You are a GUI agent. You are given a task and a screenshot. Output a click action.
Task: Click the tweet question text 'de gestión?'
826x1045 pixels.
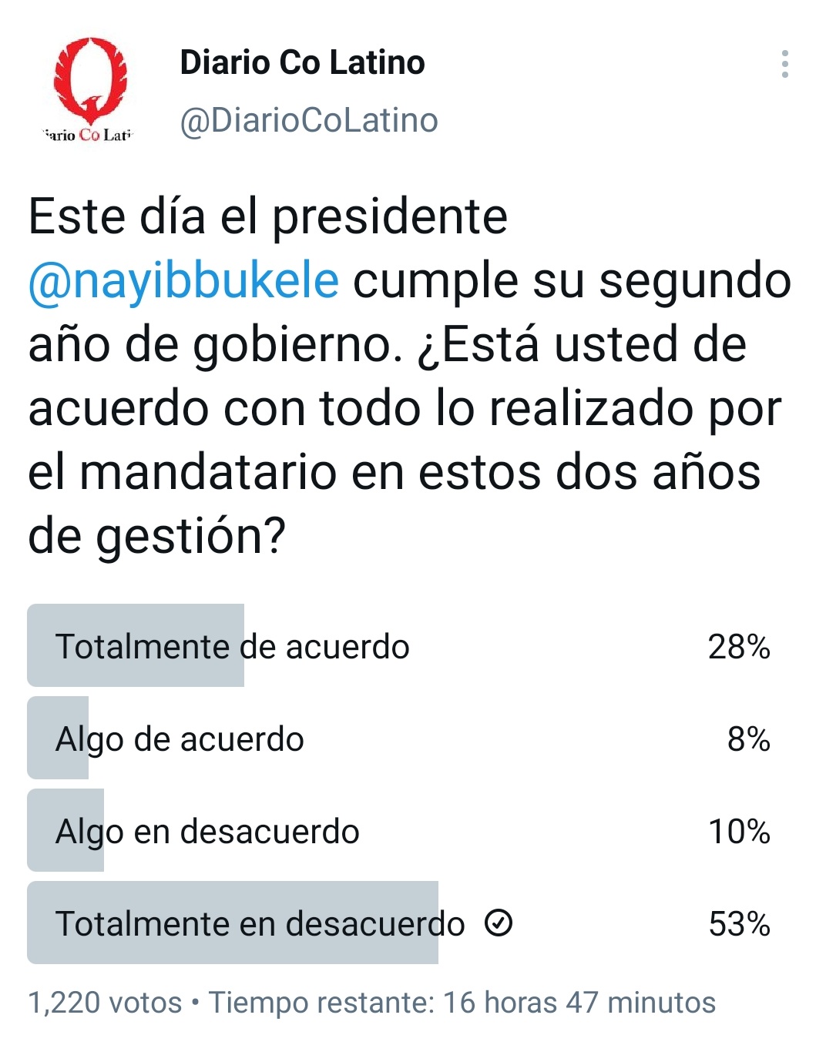(156, 536)
